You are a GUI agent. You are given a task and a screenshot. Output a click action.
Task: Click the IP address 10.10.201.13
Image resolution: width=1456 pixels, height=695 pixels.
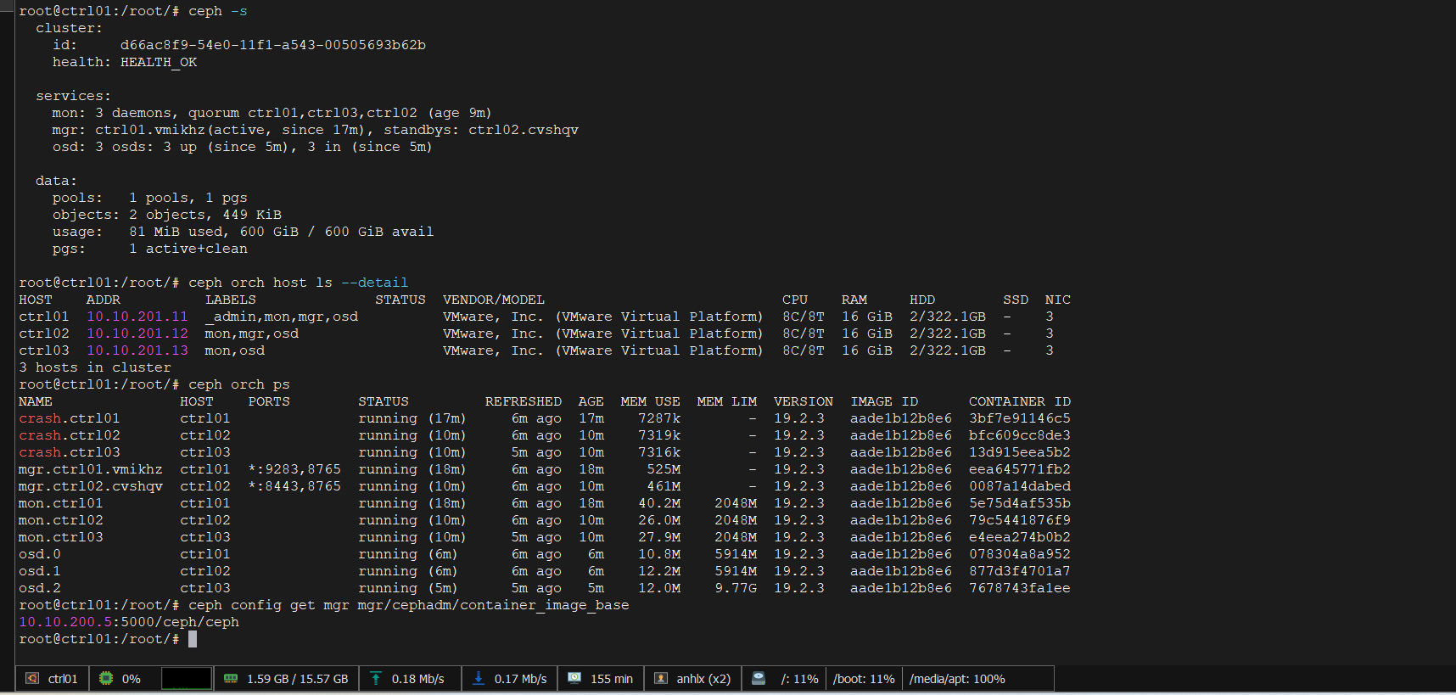(137, 350)
